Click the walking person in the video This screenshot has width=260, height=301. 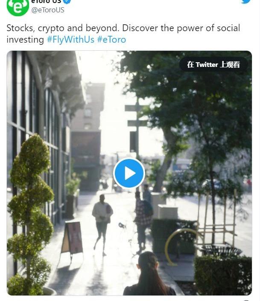102,225
